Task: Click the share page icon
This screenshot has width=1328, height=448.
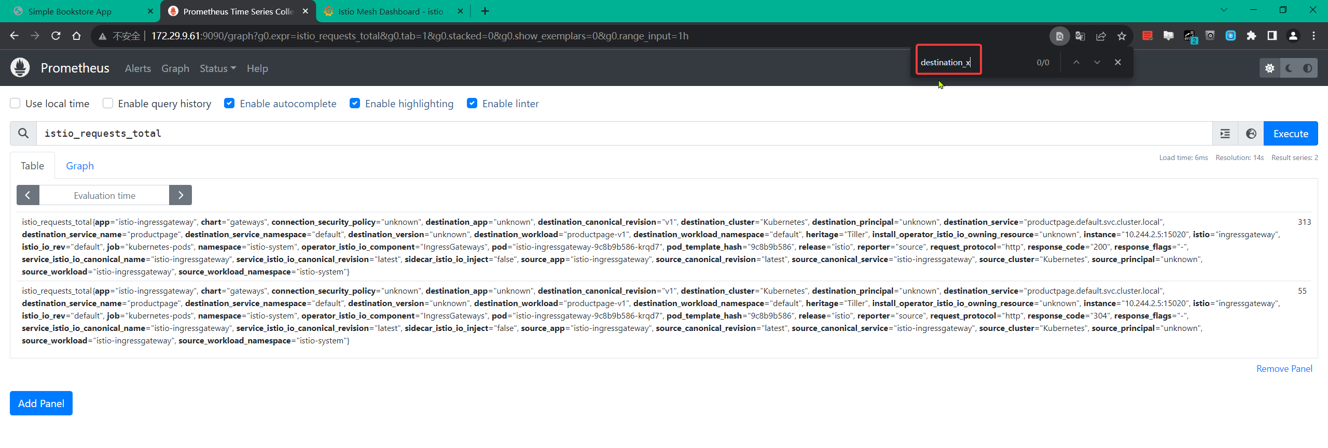Action: click(1101, 36)
